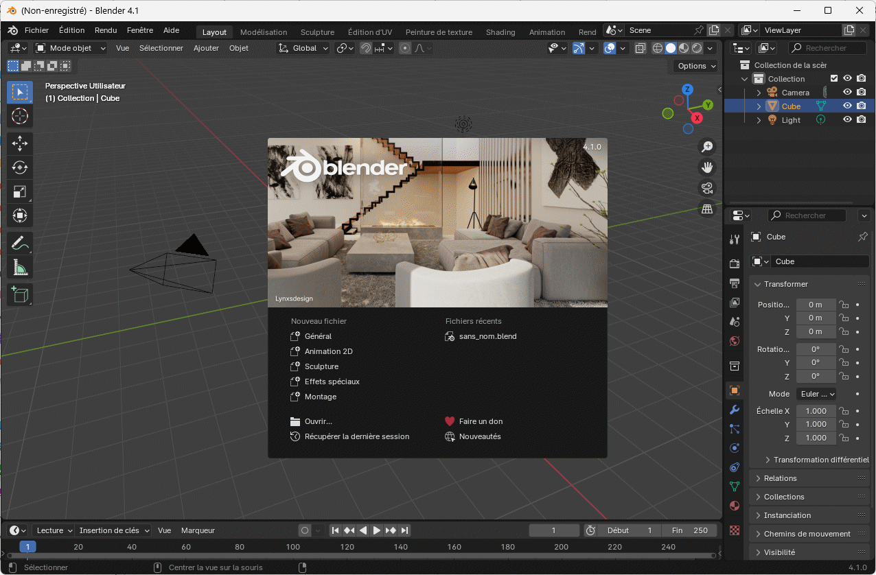Switch to rendered viewport shading
This screenshot has width=876, height=575.
pos(697,48)
